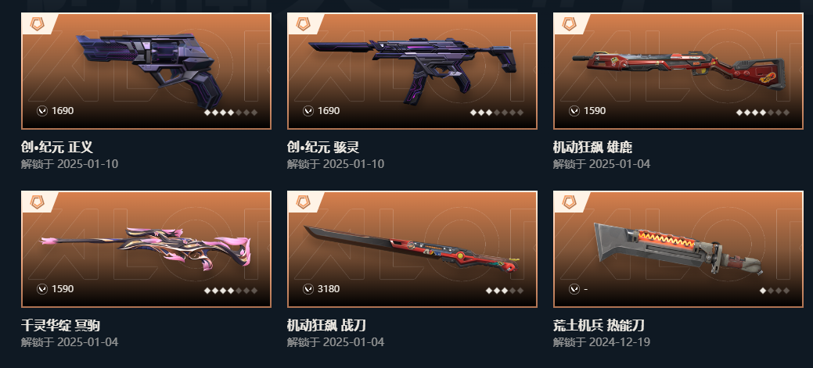Viewport: 813px width, 368px height.
Task: Click the level diamonds on 创•纪元 骇灵 card
Action: (x=497, y=113)
